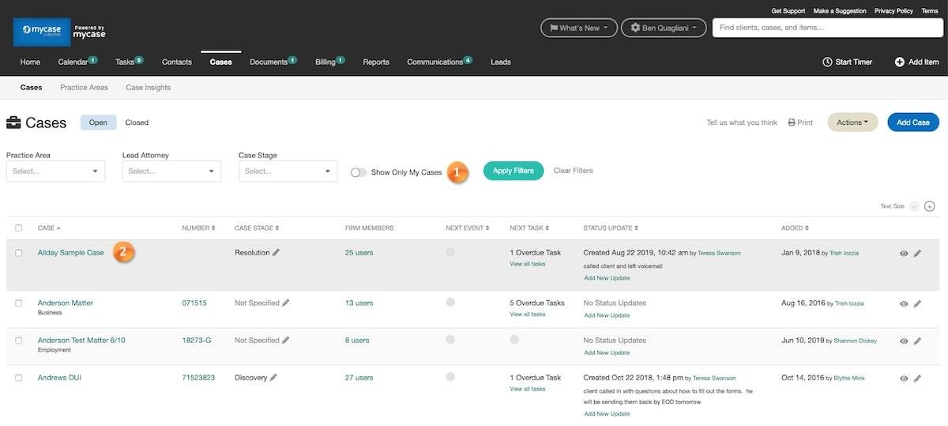Screen dimensions: 948x426
Task: Edit Allday Sample Case using row pencil icon
Action: pos(917,254)
